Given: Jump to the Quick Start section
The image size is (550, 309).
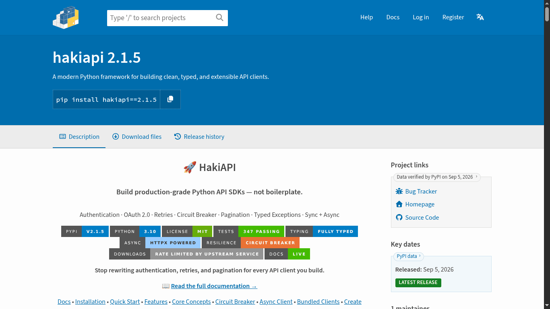Looking at the screenshot, I should [x=125, y=302].
